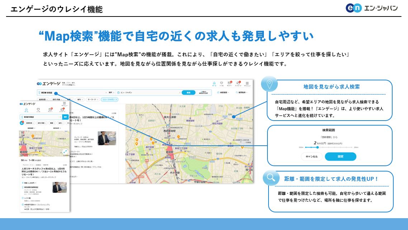
Task: Expand the 検索履歴 dropdown in desktop view
Action: pyautogui.click(x=223, y=93)
